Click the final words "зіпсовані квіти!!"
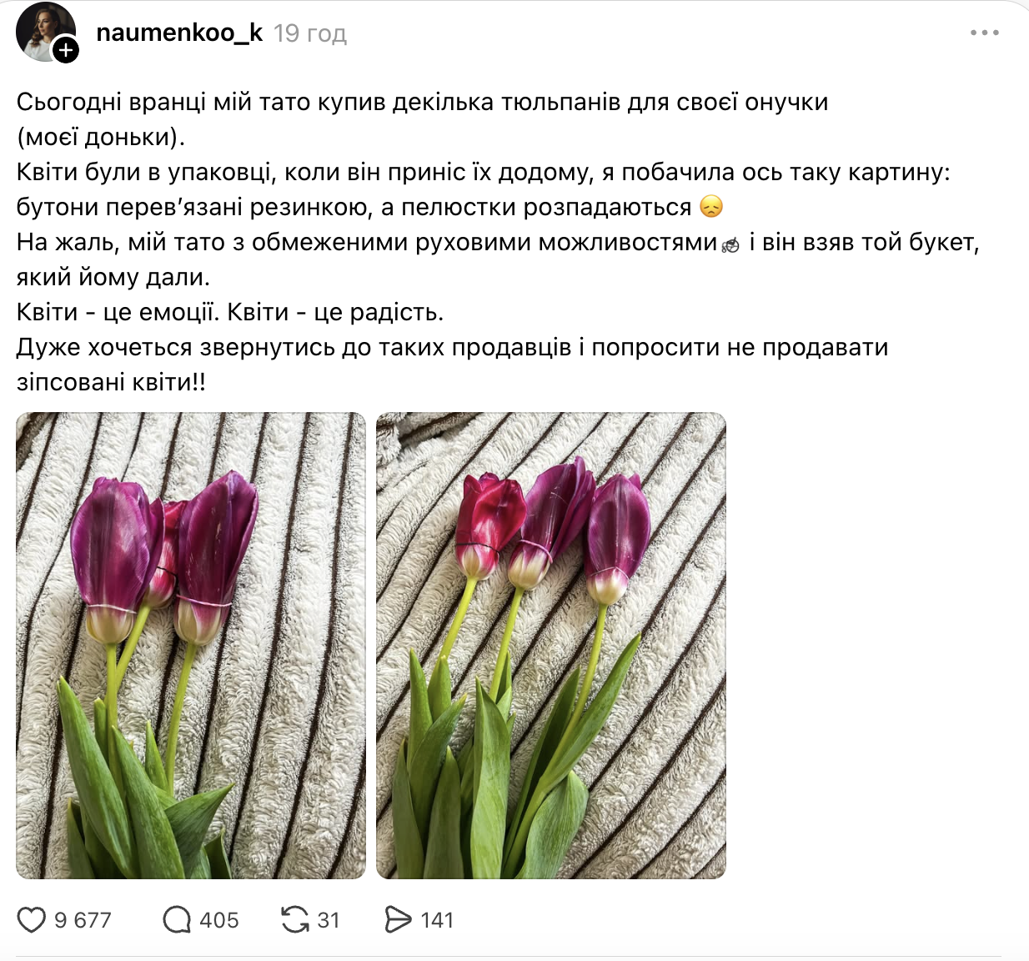 click(111, 382)
